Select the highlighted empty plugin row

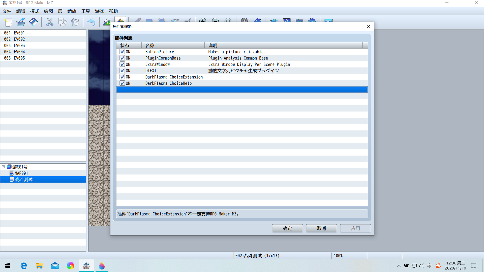point(242,89)
